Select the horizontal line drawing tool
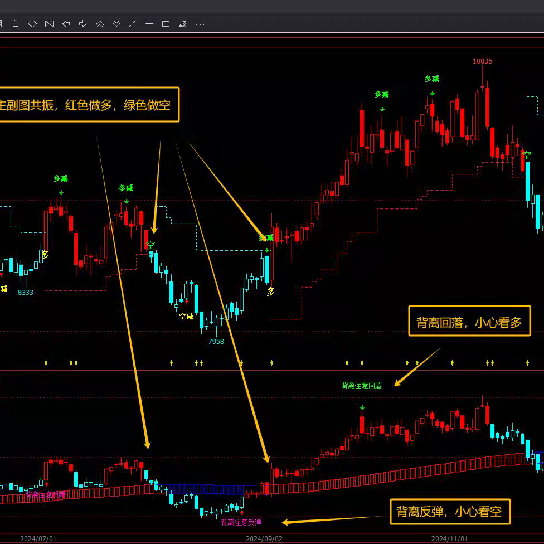 (x=149, y=24)
